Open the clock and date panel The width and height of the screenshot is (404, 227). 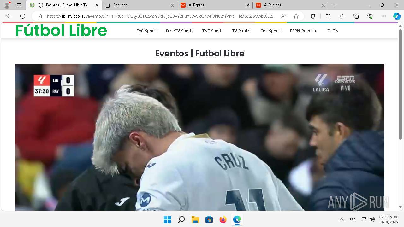(x=389, y=219)
